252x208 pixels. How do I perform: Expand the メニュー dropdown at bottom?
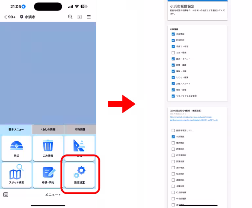coord(52,195)
